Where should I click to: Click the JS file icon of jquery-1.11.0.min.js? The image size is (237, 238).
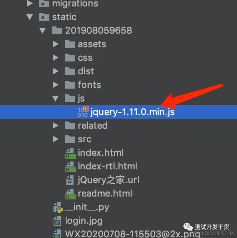(83, 112)
